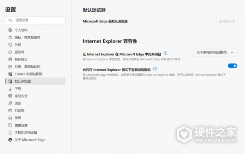The image size is (245, 154).
Task: Click help icon next to 让 Internet Explorer 在 Microsoft Edge 中打开网站
Action: point(165,53)
